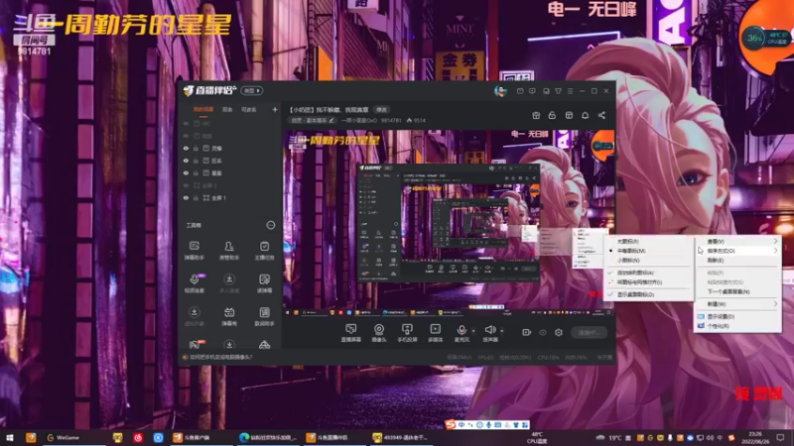Open the 多人连麦 download tool

tap(229, 283)
